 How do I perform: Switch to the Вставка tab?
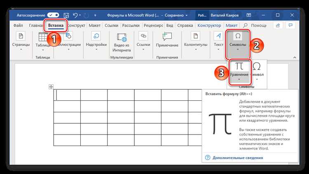(x=56, y=26)
